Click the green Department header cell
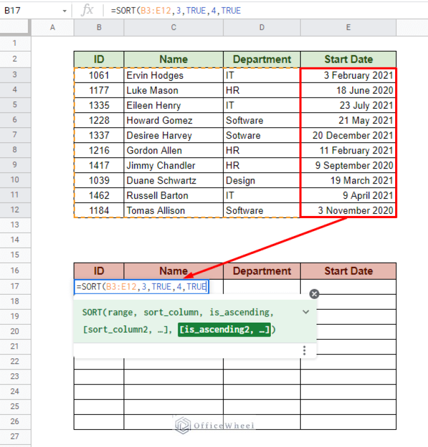This screenshot has width=428, height=447. point(262,59)
